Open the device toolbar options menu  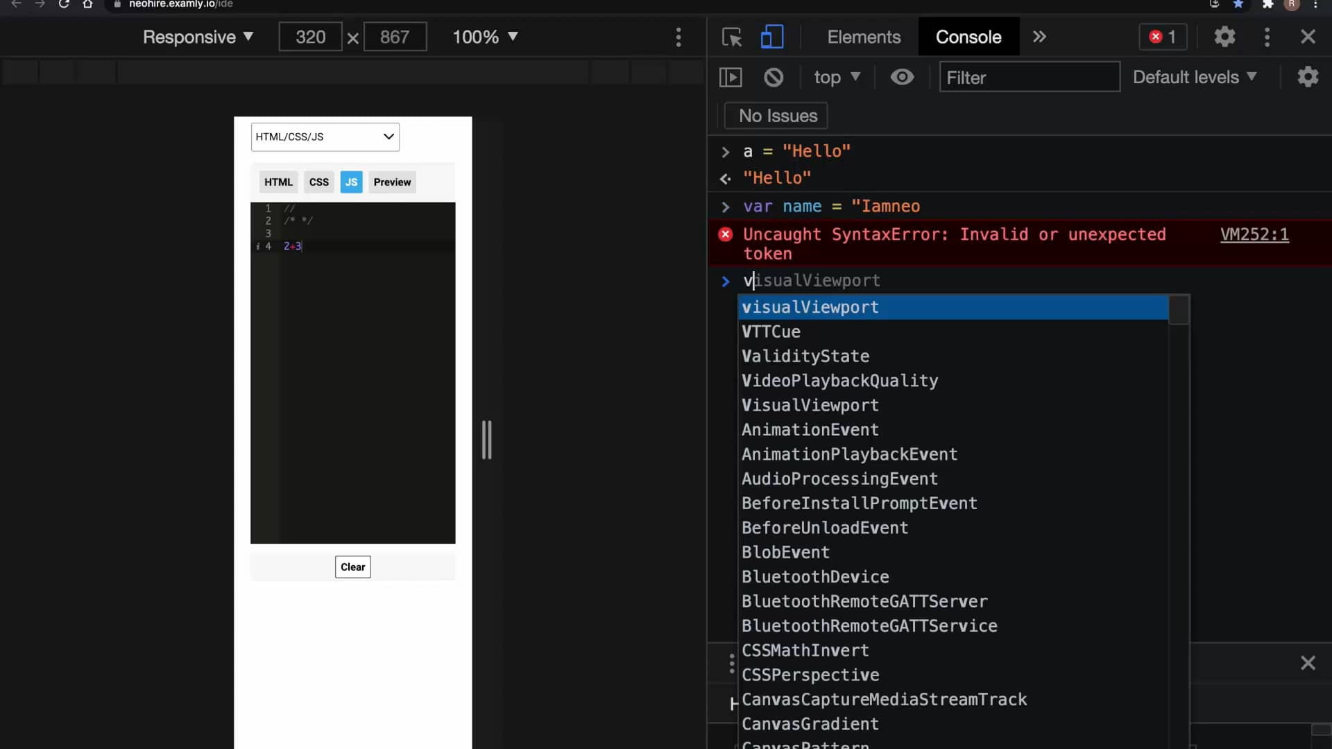[x=678, y=37]
